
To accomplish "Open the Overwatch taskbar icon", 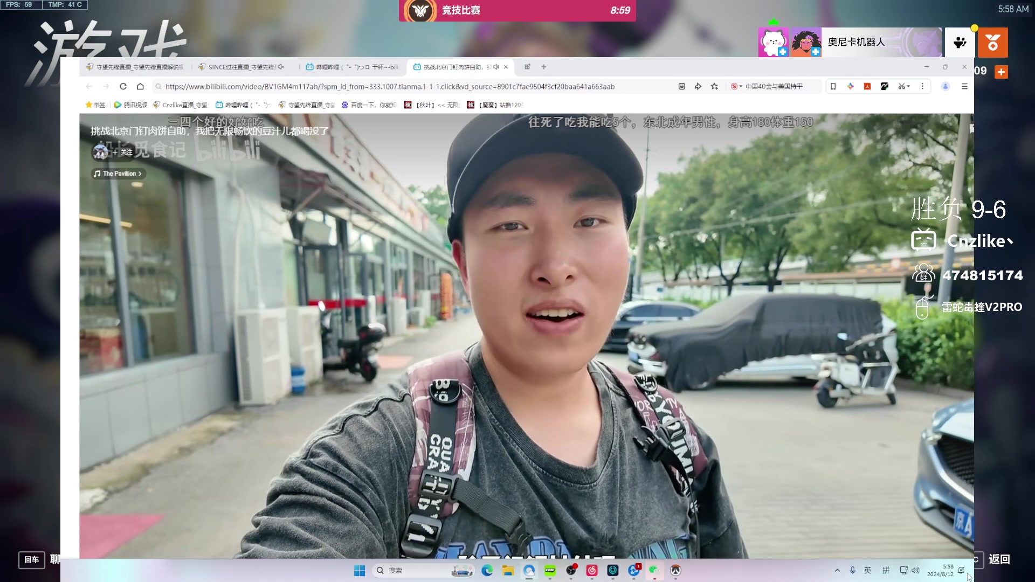I will pos(675,570).
